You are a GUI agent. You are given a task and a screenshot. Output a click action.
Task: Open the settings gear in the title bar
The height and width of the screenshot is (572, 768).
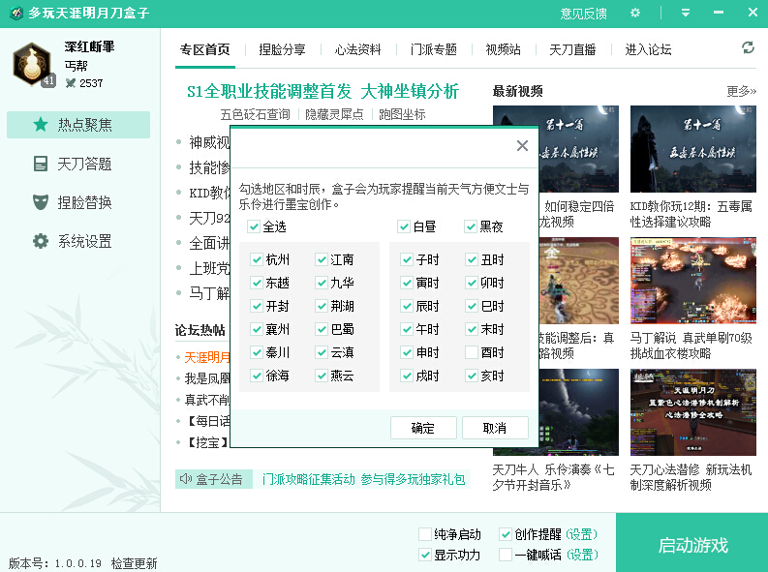[x=635, y=13]
